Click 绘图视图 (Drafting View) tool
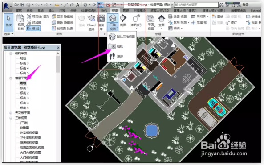The image size is (264, 165). pyautogui.click(x=178, y=16)
